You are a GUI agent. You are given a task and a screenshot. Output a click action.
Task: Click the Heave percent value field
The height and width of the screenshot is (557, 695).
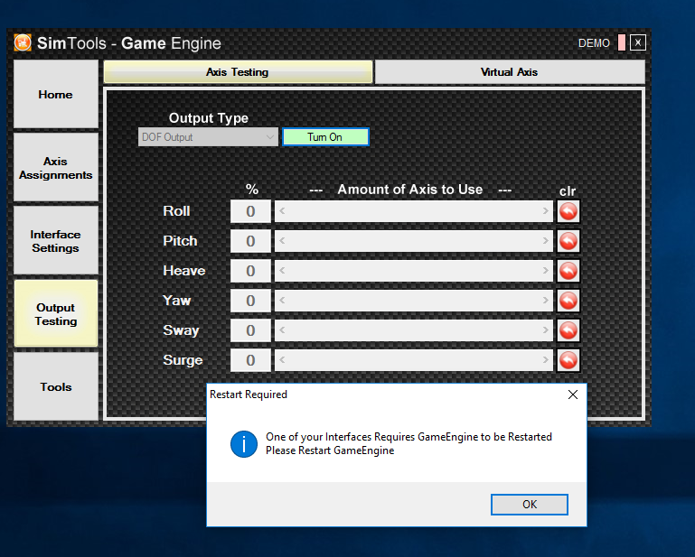tap(250, 271)
